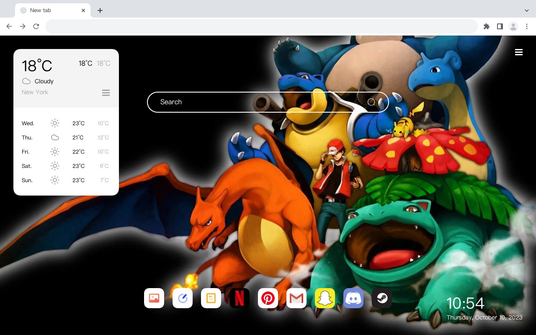Image resolution: width=536 pixels, height=335 pixels.
Task: Open the Chrome three-dot menu
Action: 527,26
